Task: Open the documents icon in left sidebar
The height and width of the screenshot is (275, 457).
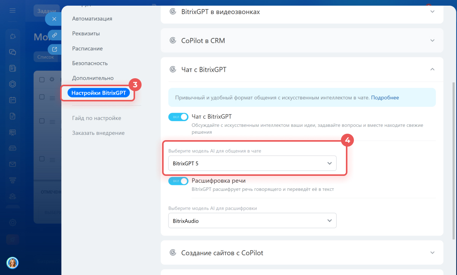Action: pyautogui.click(x=13, y=116)
